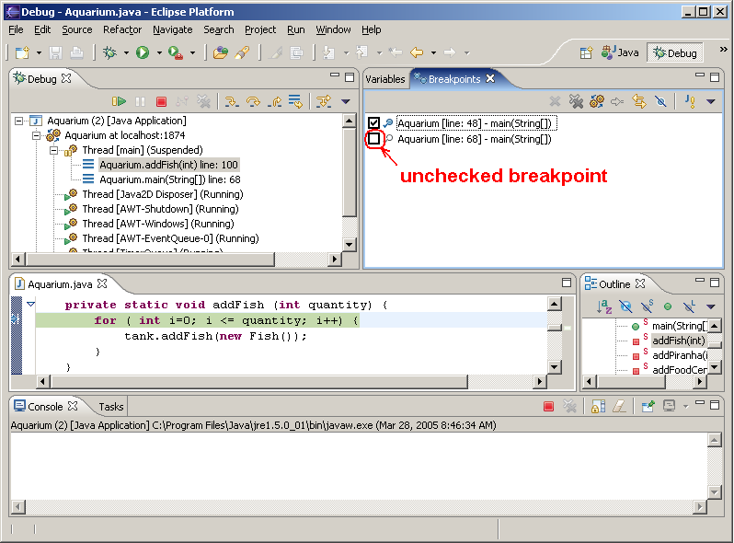Toggle Scroll Lock in the Console toolbar
The image size is (734, 543).
[598, 406]
